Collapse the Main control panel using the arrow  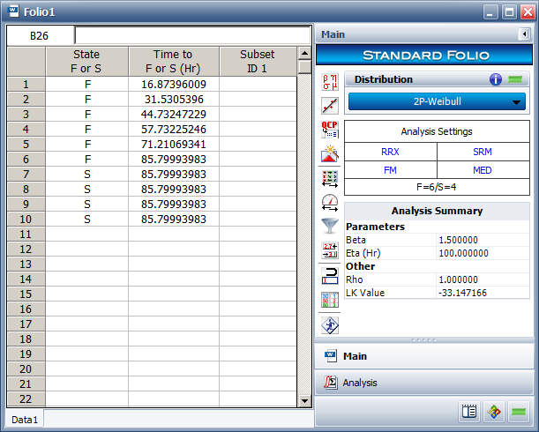click(x=524, y=35)
